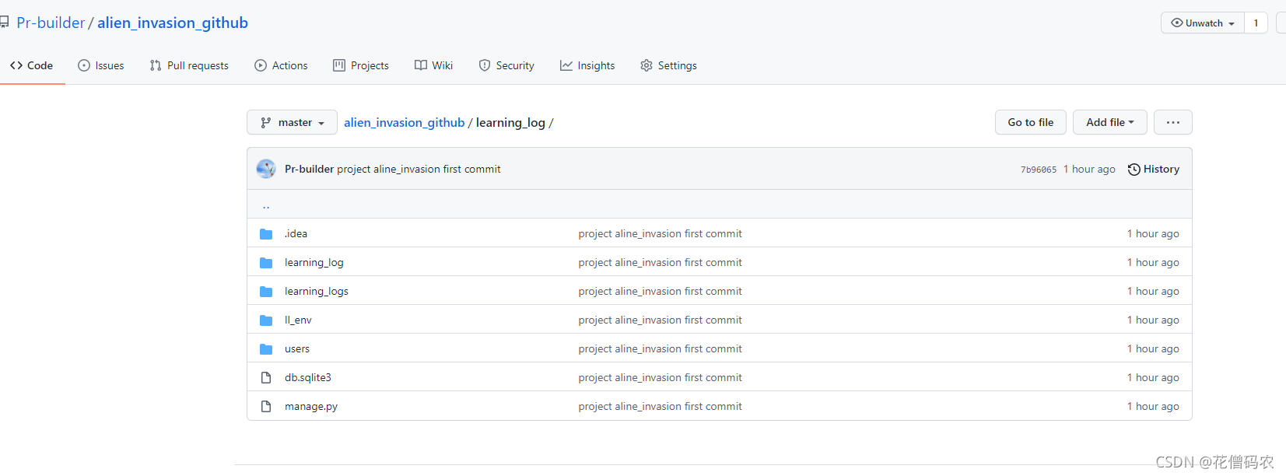Screen dimensions: 1286x476
Task: Open the master branch dropdown
Action: coord(292,122)
